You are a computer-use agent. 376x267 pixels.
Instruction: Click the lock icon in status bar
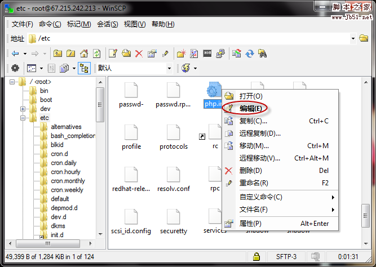click(256, 256)
